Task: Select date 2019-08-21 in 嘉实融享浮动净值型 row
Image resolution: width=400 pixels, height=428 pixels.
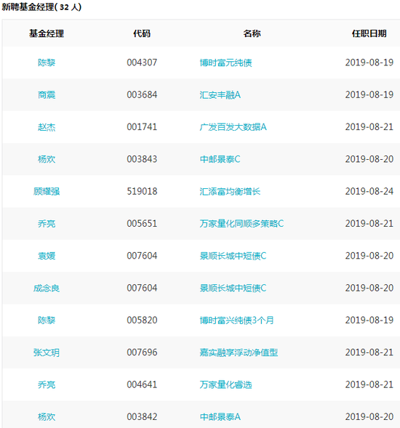Action: point(369,352)
